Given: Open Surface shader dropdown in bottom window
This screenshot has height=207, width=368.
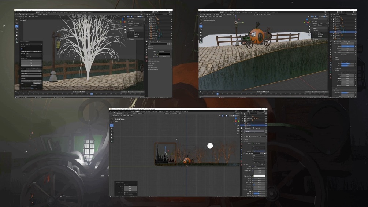Looking at the screenshot, I should (259, 144).
